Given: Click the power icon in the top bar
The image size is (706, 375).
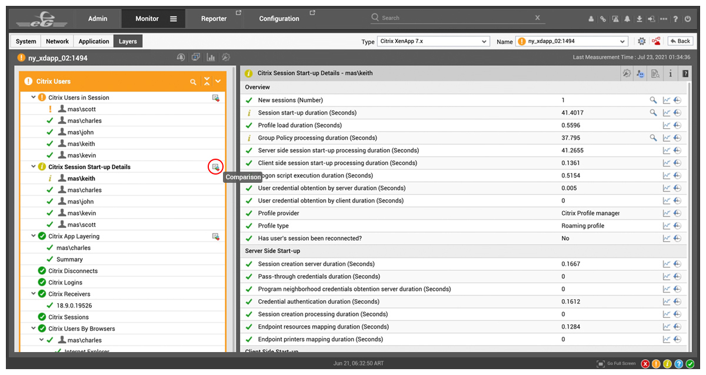Looking at the screenshot, I should pyautogui.click(x=688, y=19).
